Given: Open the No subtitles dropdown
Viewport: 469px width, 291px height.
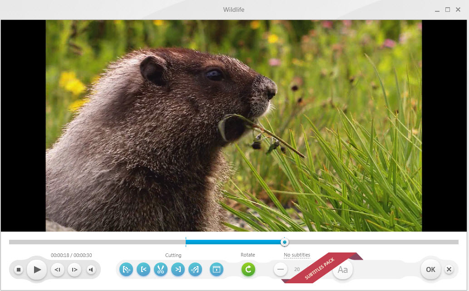Looking at the screenshot, I should (x=297, y=255).
